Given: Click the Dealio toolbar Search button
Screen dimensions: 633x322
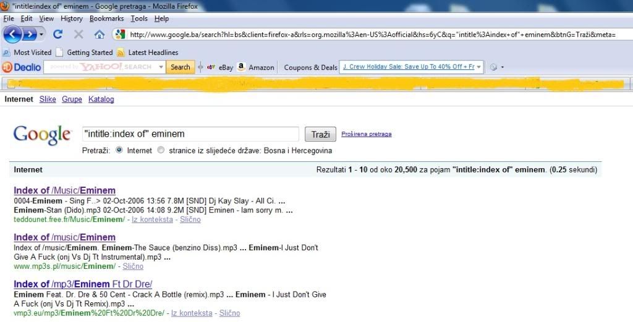Looking at the screenshot, I should click(x=180, y=67).
